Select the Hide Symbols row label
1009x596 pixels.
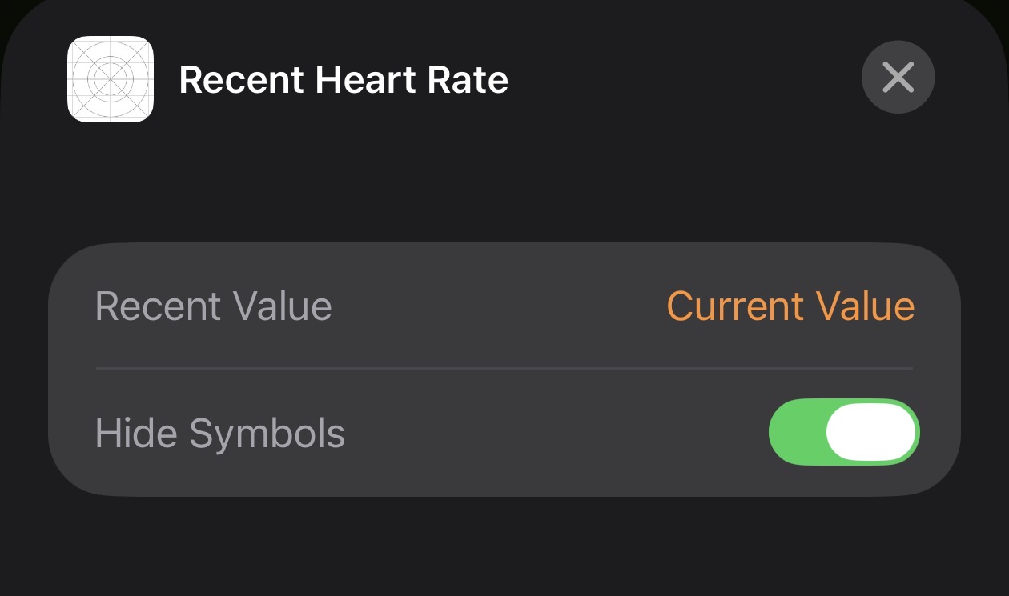pyautogui.click(x=219, y=433)
